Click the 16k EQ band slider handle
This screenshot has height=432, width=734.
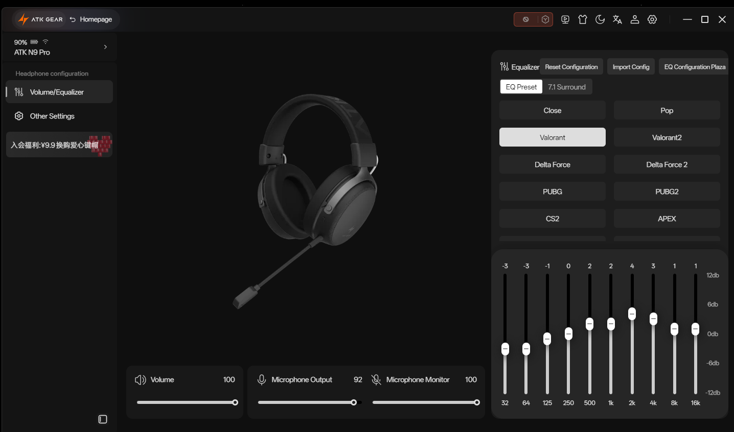696,329
